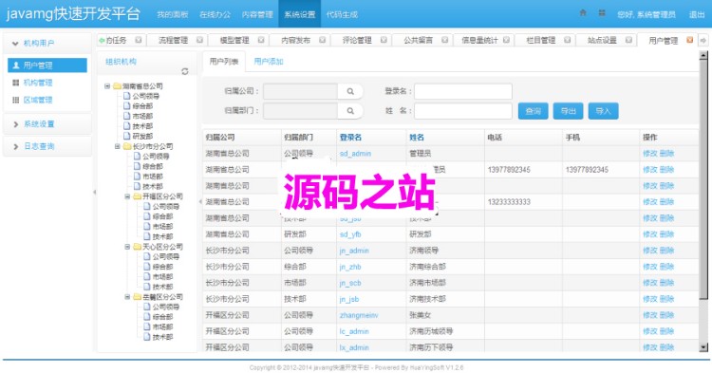
Task: Sort the table by 登录名 column header
Action: [350, 137]
